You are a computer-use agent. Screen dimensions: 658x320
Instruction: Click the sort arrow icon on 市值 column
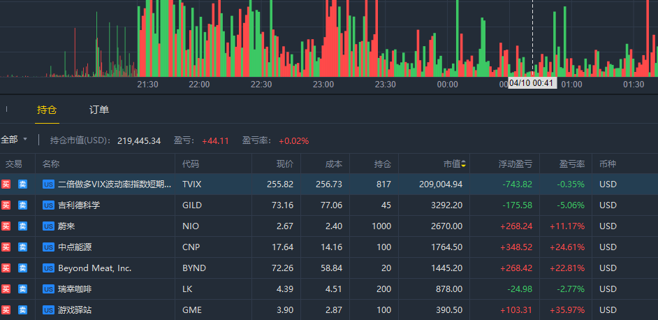coord(463,164)
